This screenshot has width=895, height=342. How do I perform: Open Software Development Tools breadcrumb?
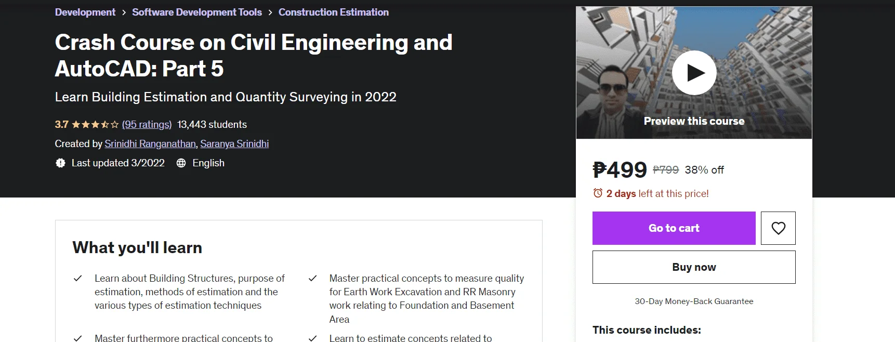[x=197, y=12]
